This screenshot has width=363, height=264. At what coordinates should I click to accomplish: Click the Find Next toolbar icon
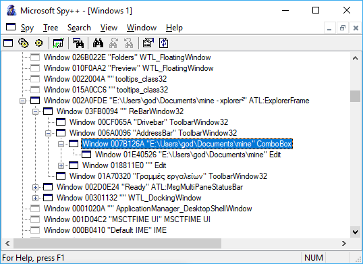(113, 43)
